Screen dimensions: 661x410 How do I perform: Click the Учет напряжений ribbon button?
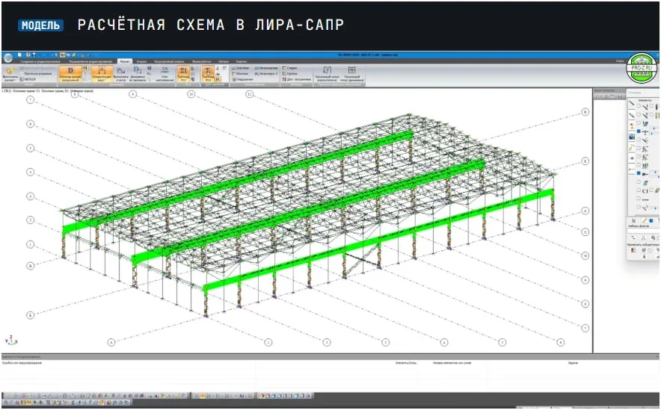[165, 74]
